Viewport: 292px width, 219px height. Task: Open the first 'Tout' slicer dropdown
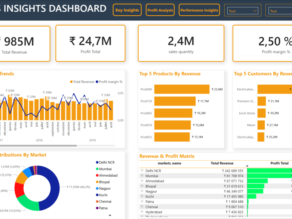click(x=243, y=11)
